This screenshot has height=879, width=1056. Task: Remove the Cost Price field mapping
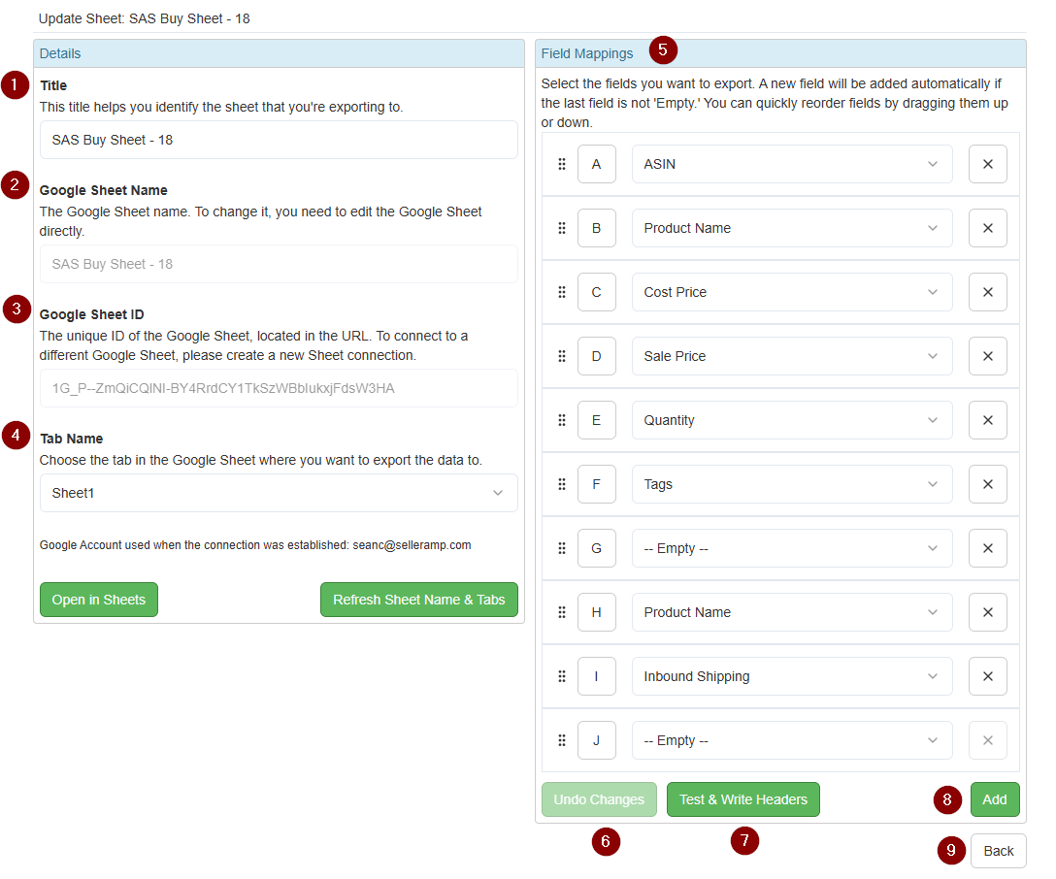point(988,292)
